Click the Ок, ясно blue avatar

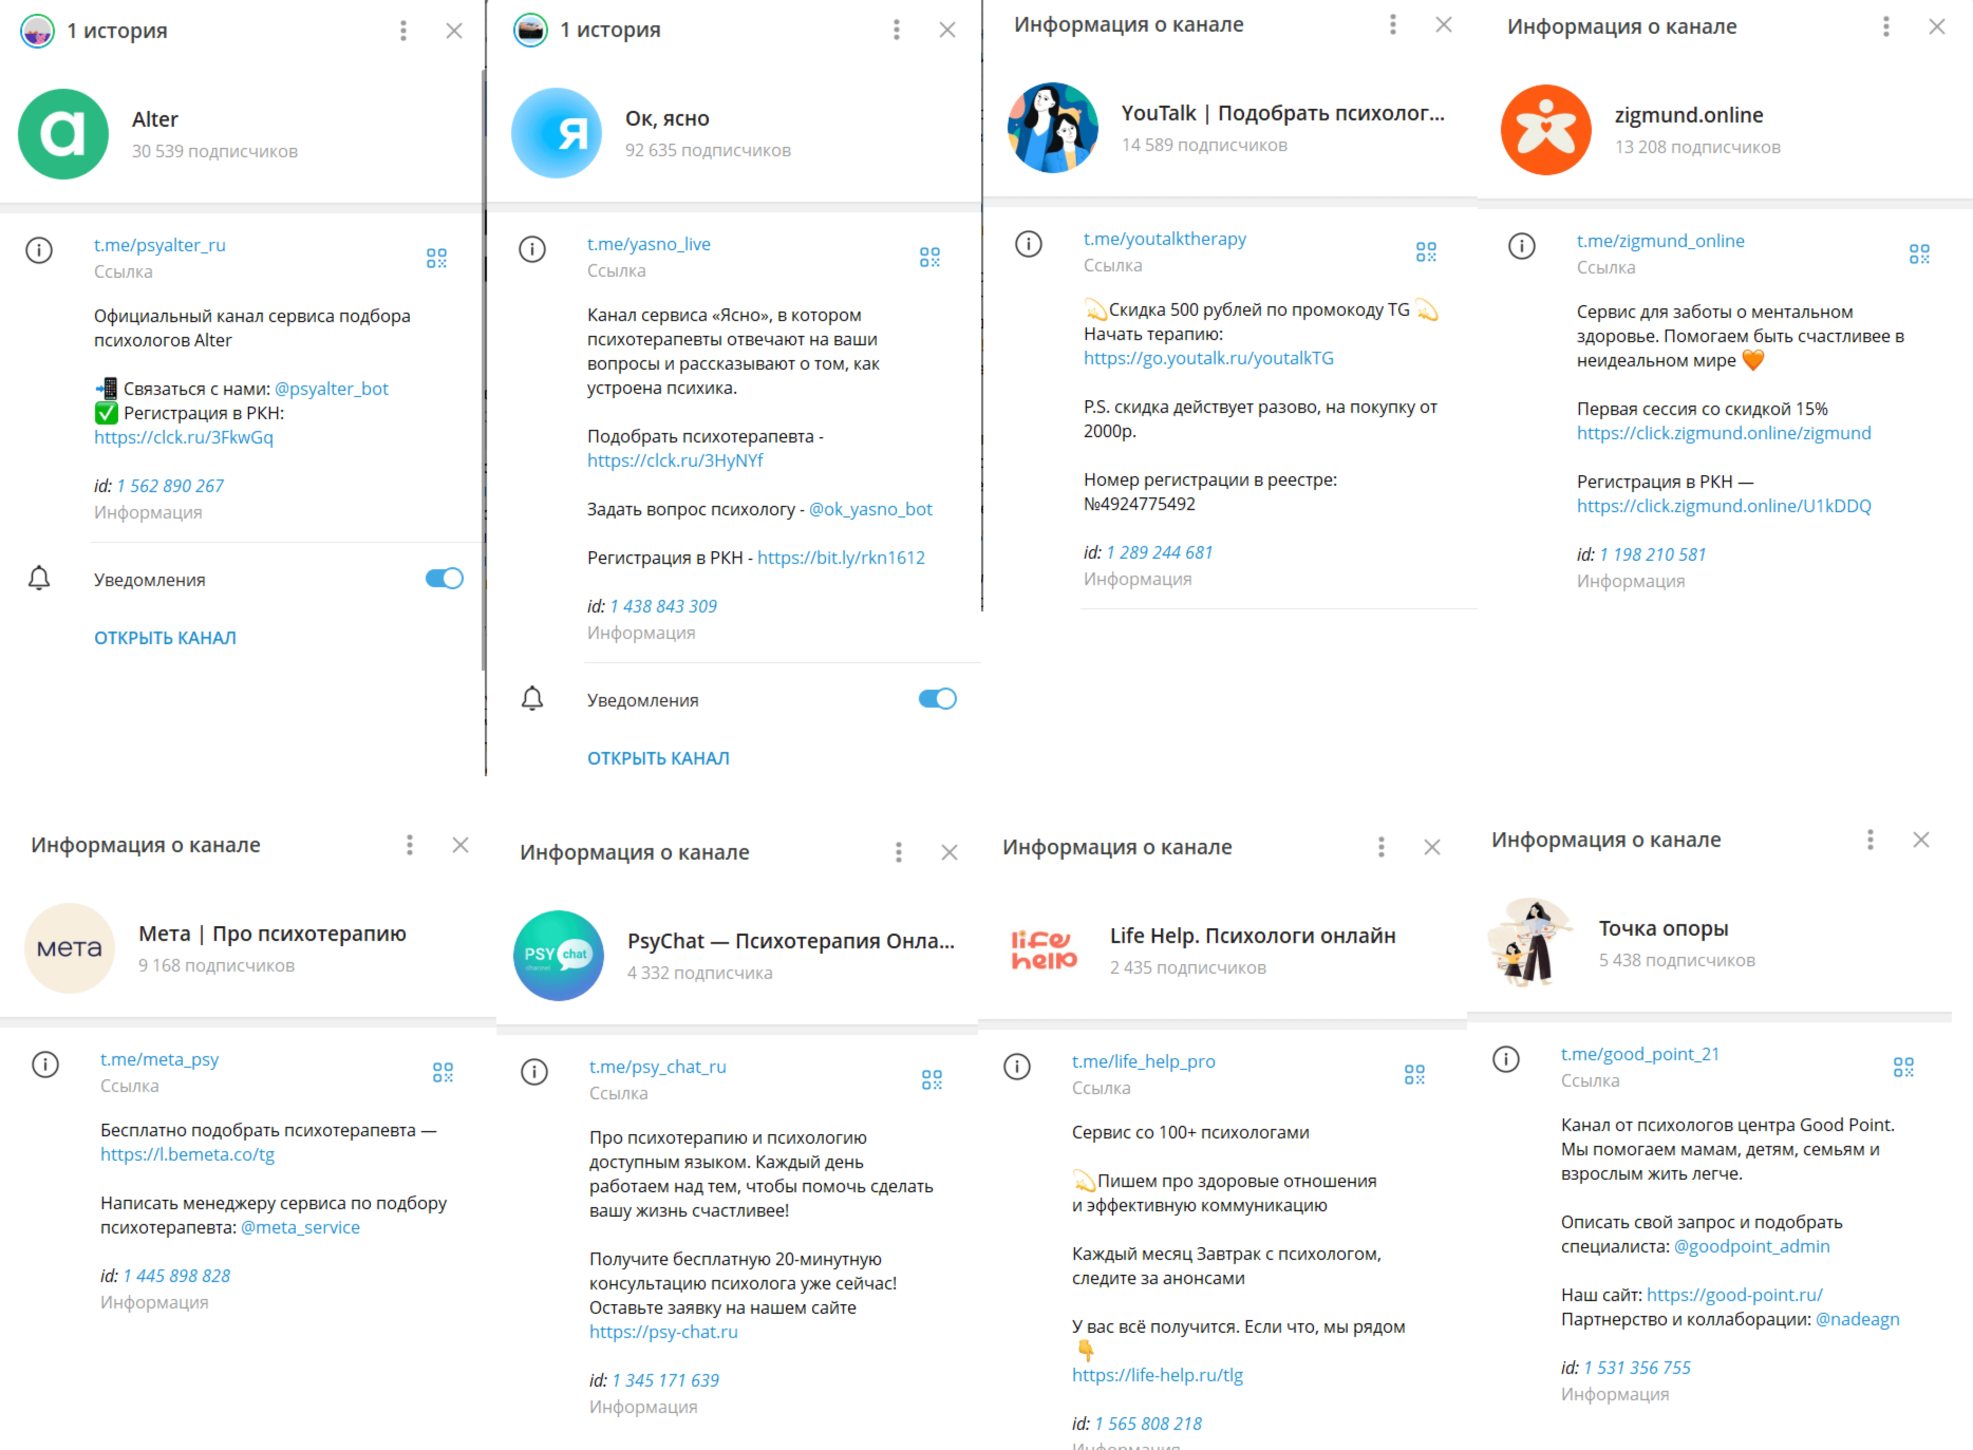557,133
